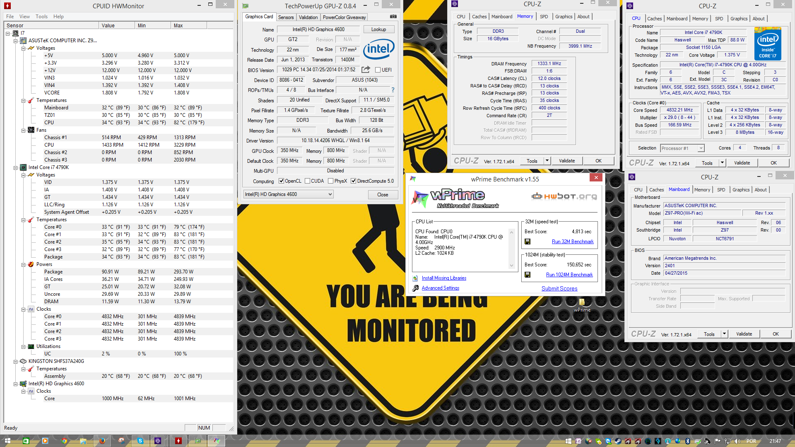The height and width of the screenshot is (447, 795).
Task: Click the 1024M benchmark save disk icon
Action: [528, 275]
